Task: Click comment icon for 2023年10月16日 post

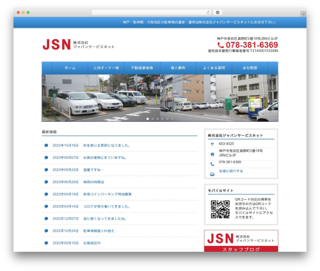Action: [x=46, y=145]
